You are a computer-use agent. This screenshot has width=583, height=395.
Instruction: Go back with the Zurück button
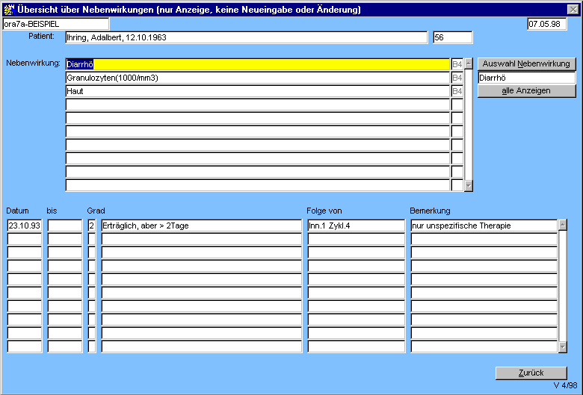531,373
